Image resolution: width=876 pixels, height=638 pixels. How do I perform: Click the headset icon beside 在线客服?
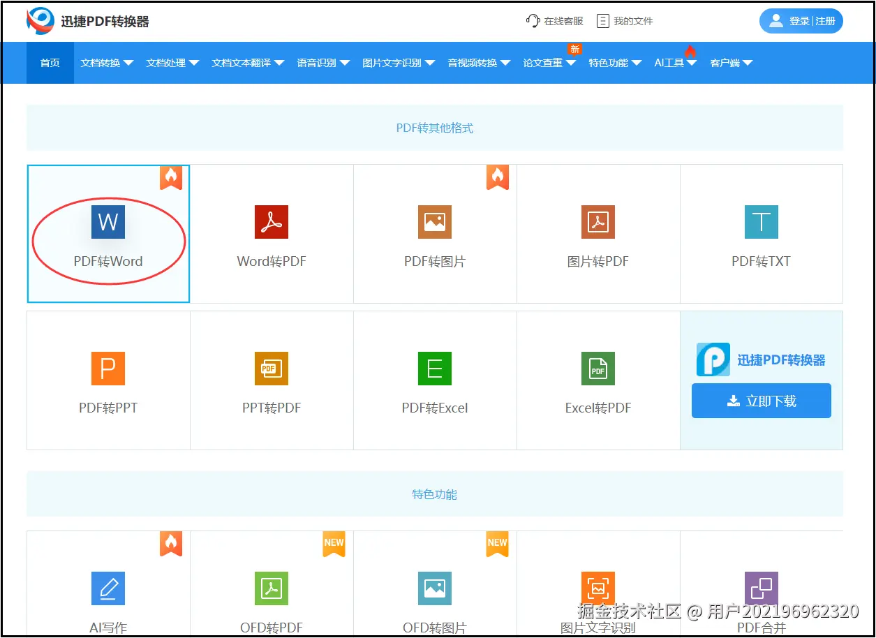(533, 21)
